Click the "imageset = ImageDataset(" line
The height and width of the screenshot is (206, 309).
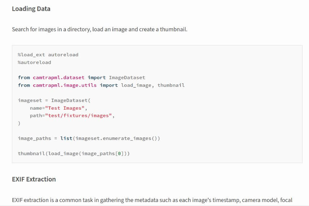51,100
